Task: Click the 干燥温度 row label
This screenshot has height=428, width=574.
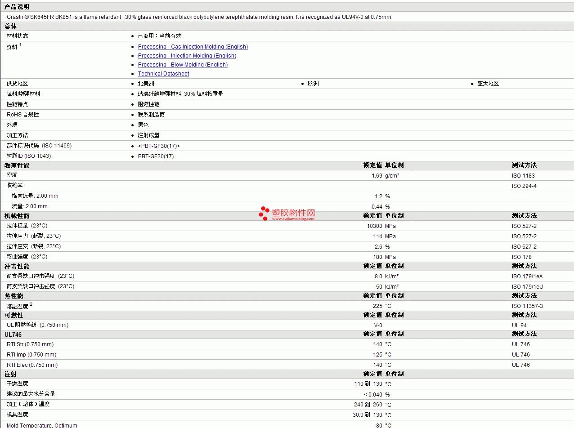Action: pyautogui.click(x=17, y=383)
